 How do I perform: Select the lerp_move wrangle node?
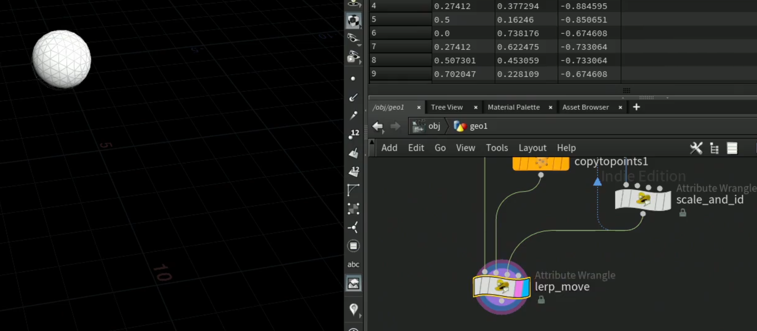(x=501, y=287)
